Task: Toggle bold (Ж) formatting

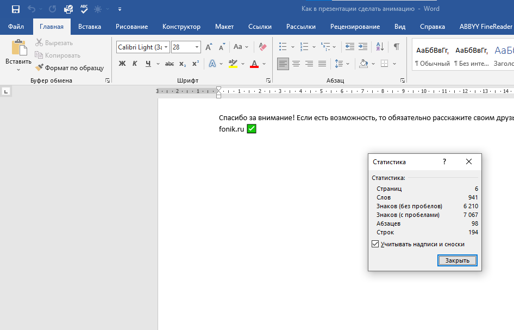Action: coord(122,64)
